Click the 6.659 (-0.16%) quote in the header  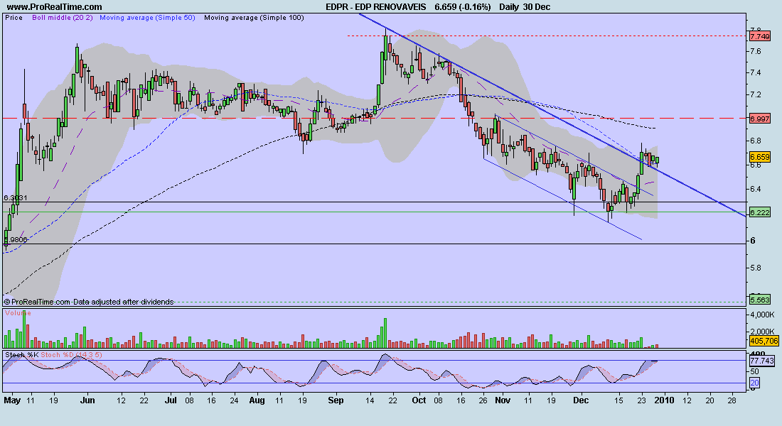(x=463, y=7)
